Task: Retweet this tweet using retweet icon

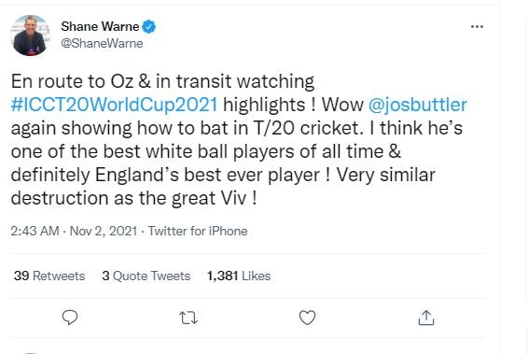Action: pyautogui.click(x=188, y=318)
